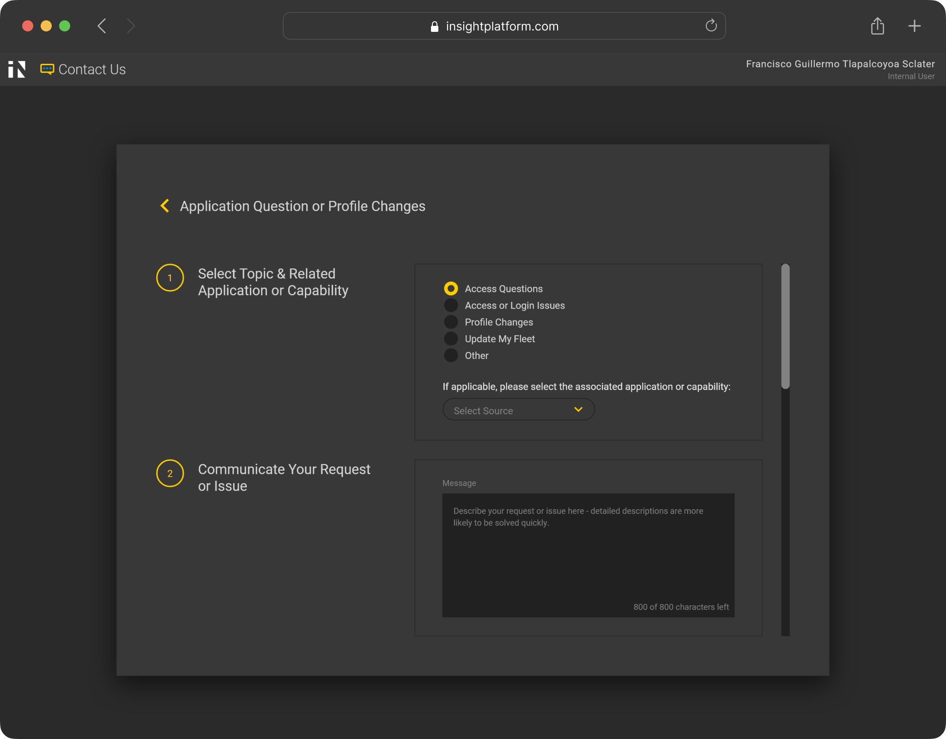Choose the Access or Login Issues radio
Image resolution: width=946 pixels, height=739 pixels.
451,305
